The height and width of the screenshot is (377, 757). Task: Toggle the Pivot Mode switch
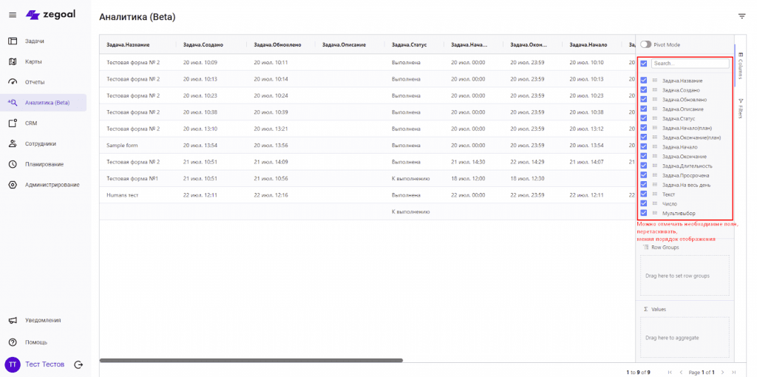[x=645, y=45]
